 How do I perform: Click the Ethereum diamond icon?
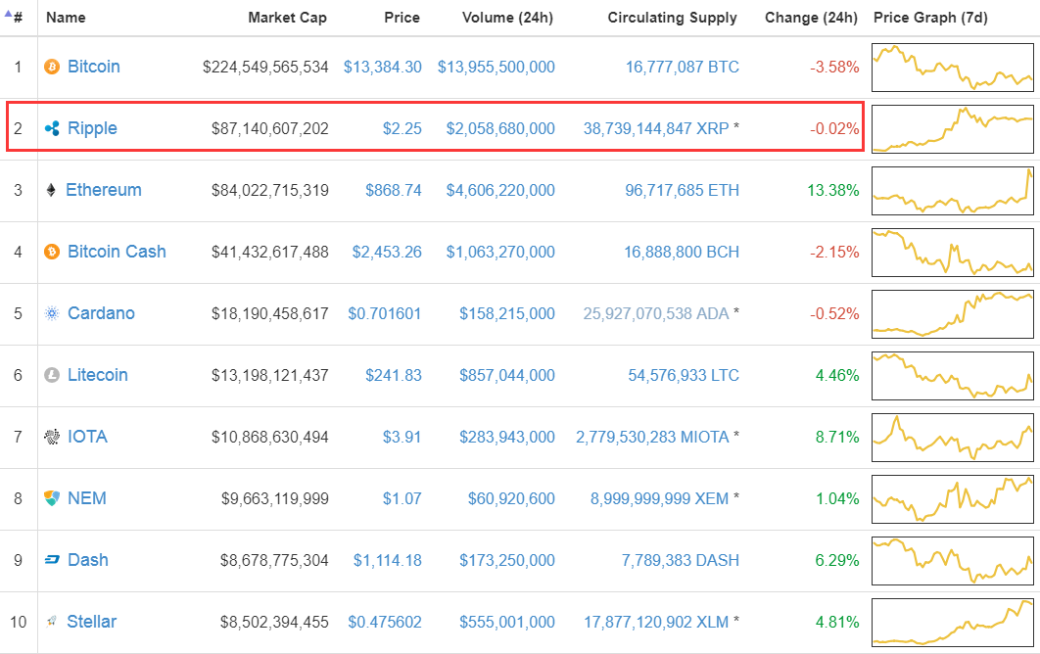coord(50,190)
